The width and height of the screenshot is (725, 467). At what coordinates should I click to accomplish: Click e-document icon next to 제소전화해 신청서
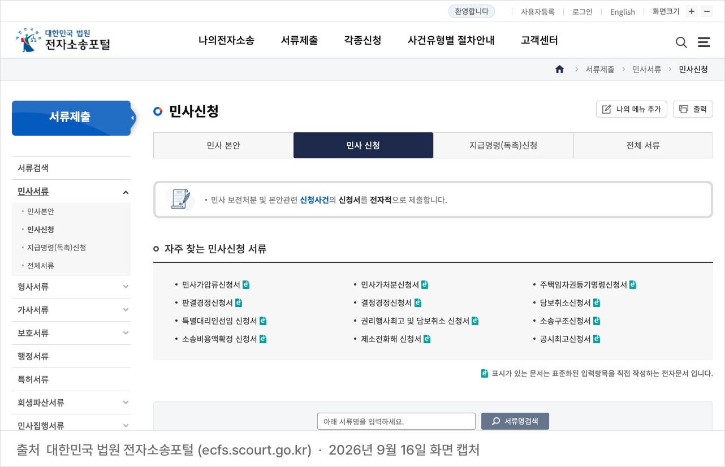click(427, 339)
